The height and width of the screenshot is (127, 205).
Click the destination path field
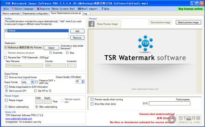[24, 47]
